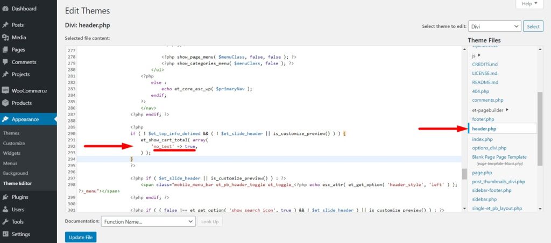Click the Media icon in sidebar
This screenshot has width=551, height=243.
[x=5, y=37]
